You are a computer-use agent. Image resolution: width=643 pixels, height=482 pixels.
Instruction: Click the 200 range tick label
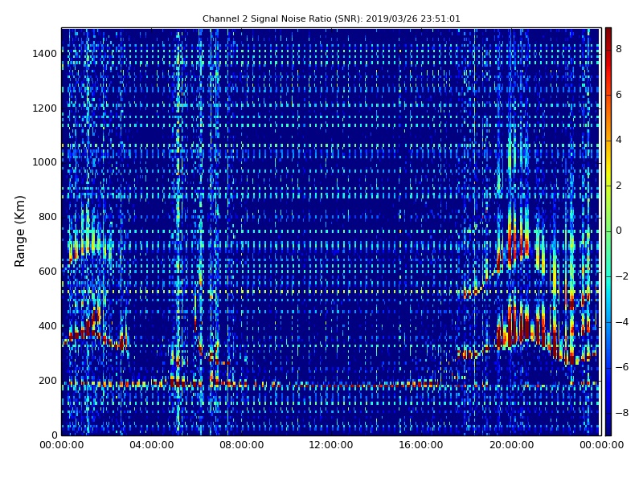click(x=47, y=380)
